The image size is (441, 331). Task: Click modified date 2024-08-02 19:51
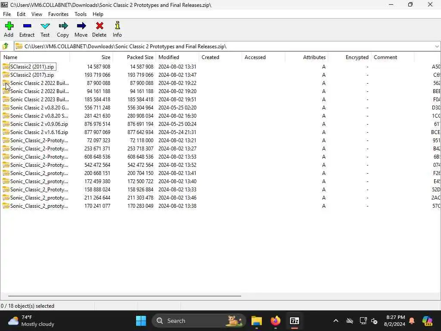(x=177, y=100)
